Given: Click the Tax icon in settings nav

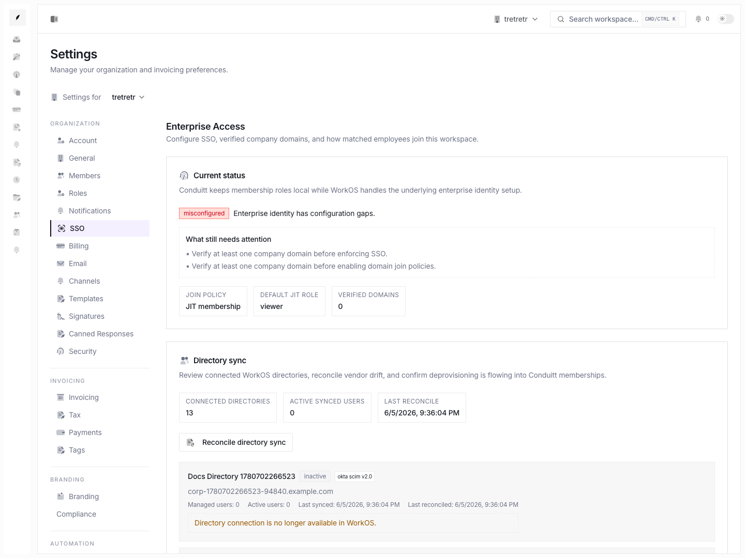Looking at the screenshot, I should click(x=61, y=415).
